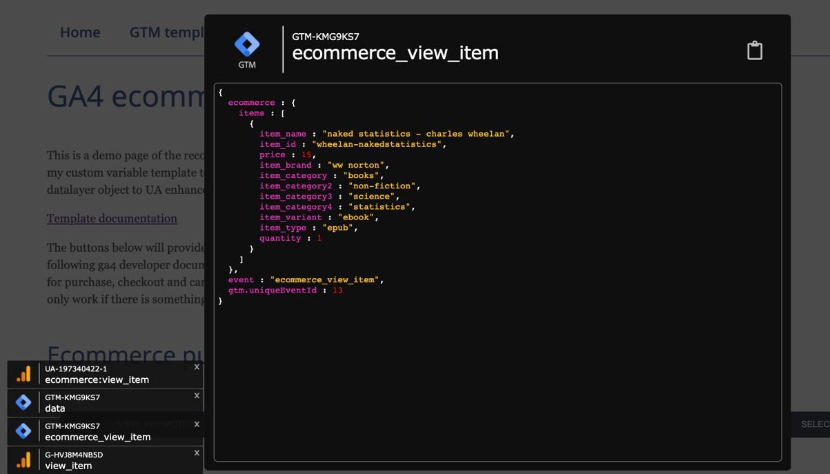The image size is (830, 474).
Task: Select the GTM-KMG9KS7 data event row
Action: 105,403
